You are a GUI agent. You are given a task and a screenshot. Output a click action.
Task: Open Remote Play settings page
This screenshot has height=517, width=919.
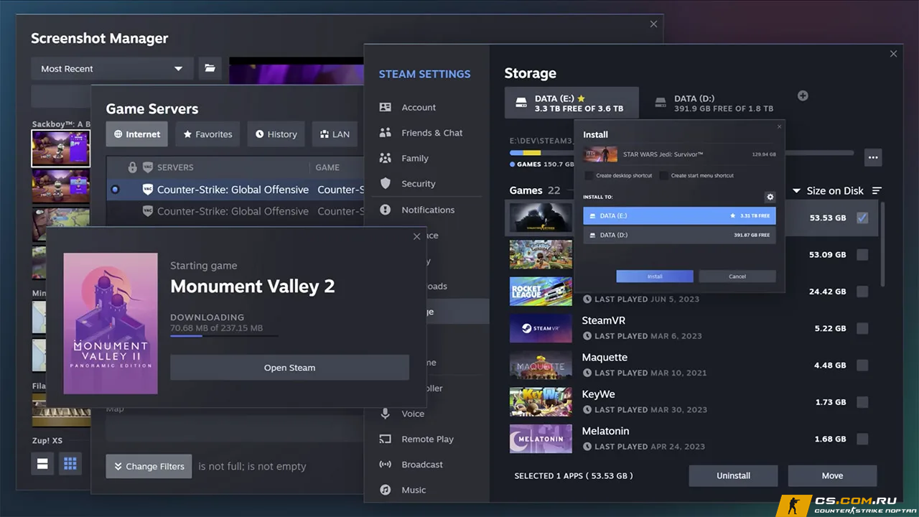coord(427,439)
